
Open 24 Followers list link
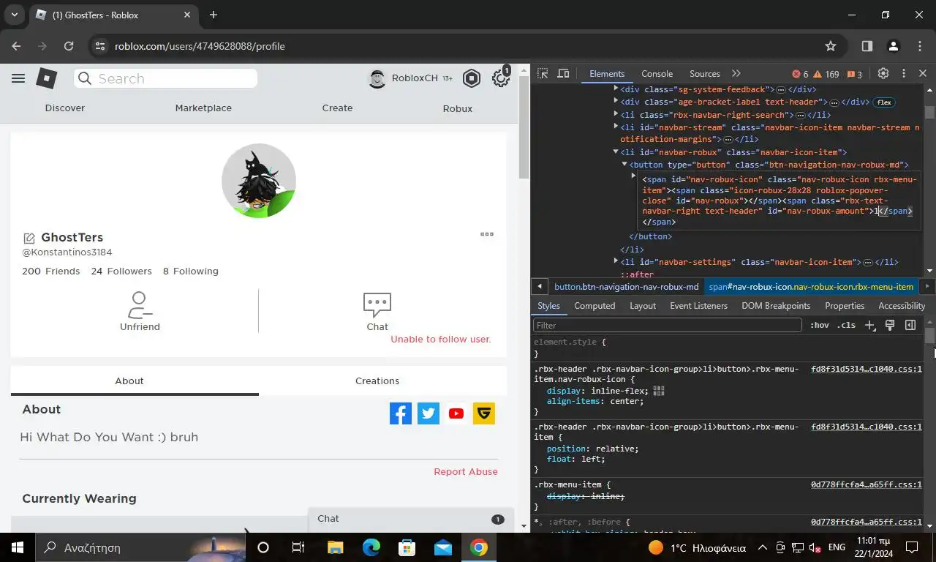pos(121,271)
